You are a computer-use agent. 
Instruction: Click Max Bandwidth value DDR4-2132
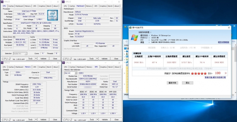tap(88, 79)
